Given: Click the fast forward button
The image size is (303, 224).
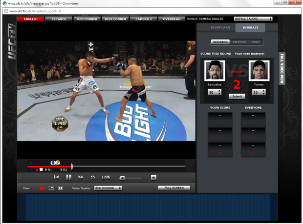Looking at the screenshot, I should [x=81, y=178].
